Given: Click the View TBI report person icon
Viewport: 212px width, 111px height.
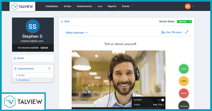Looking at the screenshot, I should (163, 32).
